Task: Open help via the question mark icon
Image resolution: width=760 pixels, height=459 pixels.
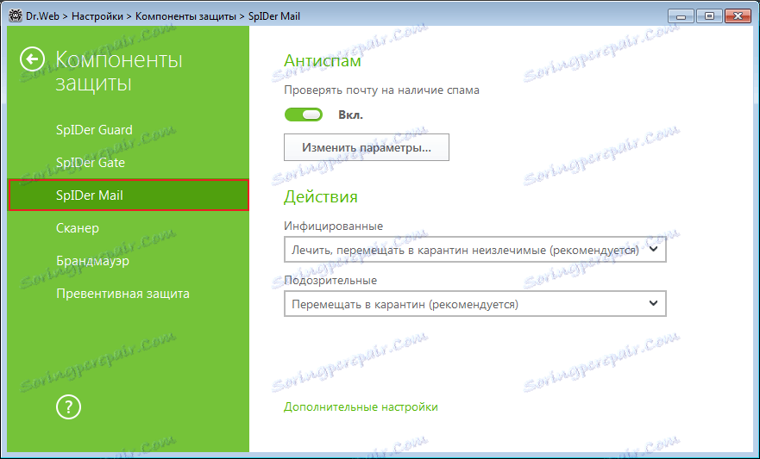Action: pos(68,406)
